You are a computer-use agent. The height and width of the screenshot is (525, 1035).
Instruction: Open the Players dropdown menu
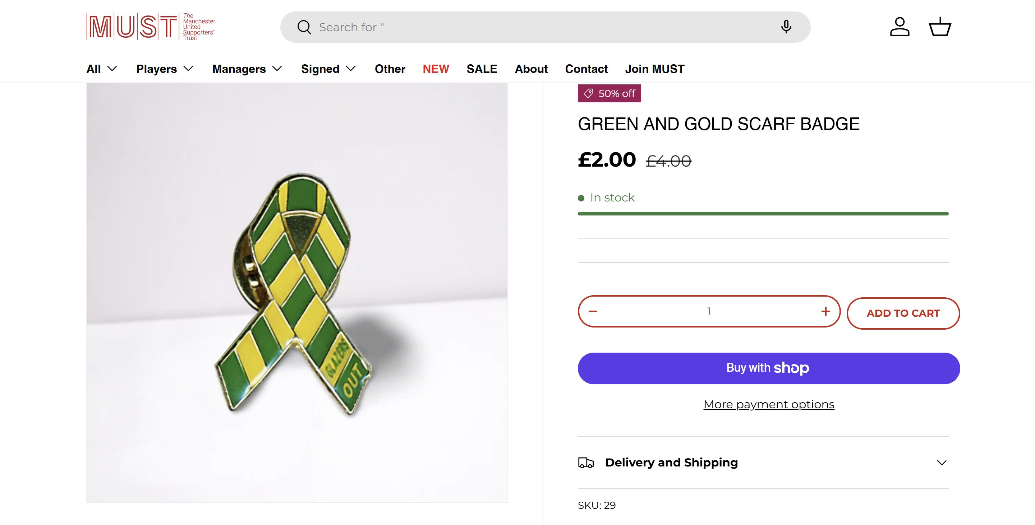(165, 69)
